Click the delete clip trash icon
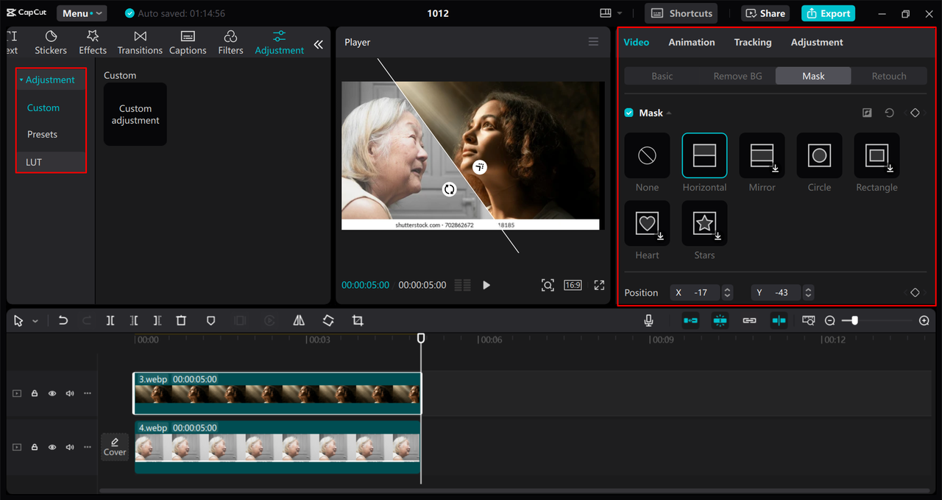 coord(181,320)
